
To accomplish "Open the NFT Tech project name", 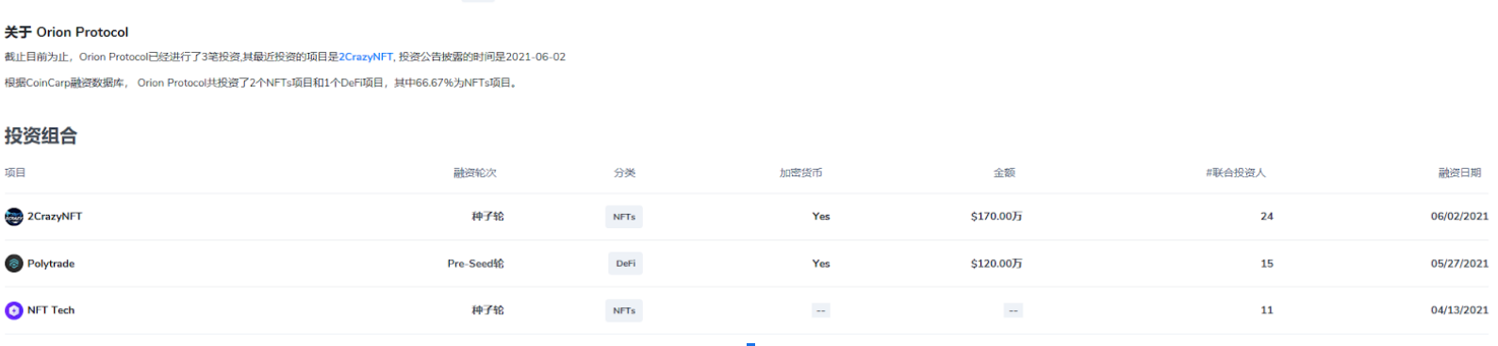I will (51, 309).
